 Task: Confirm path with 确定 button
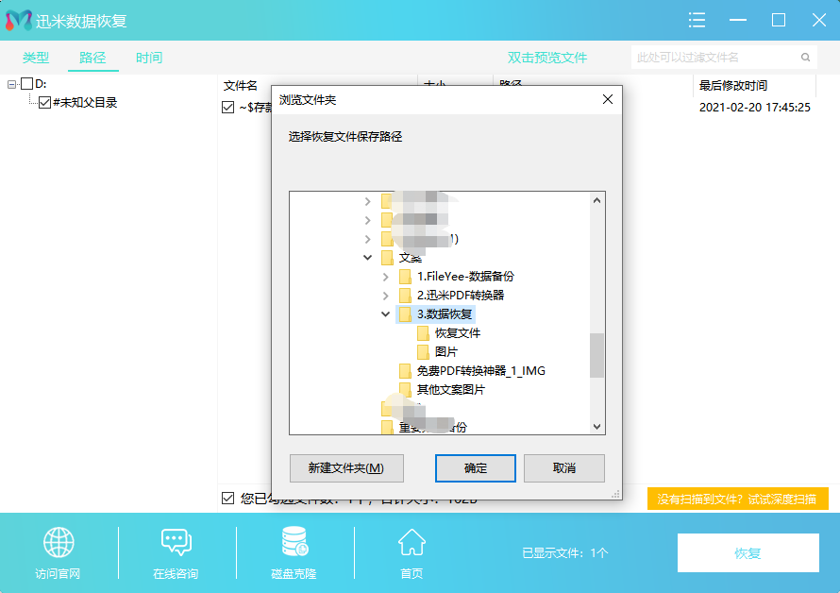click(x=475, y=468)
